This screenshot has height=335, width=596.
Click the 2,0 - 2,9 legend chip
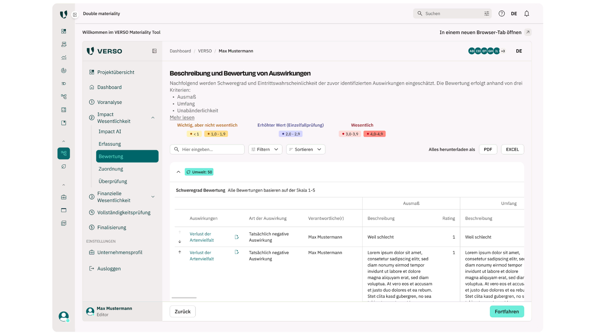[291, 134]
